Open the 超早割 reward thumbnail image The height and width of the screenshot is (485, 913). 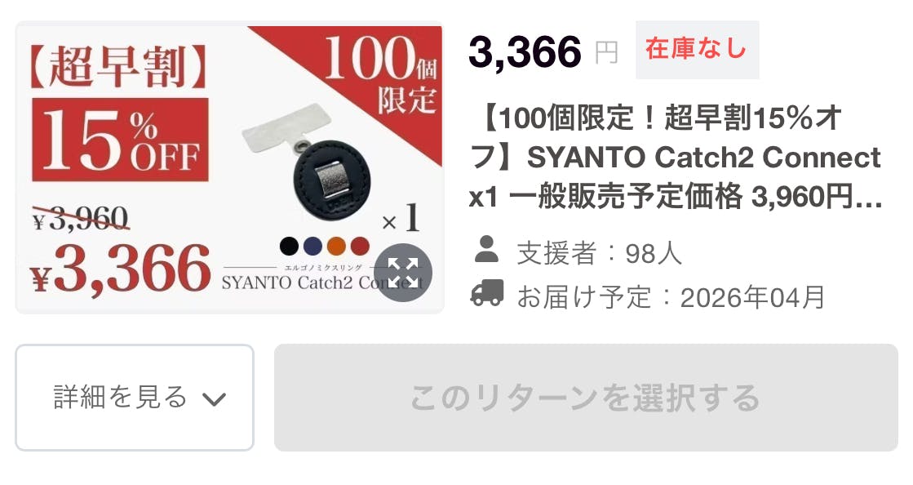[229, 167]
